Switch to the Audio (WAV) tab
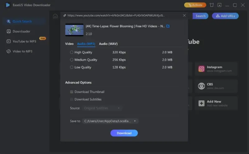The width and height of the screenshot is (249, 154). pos(108,44)
